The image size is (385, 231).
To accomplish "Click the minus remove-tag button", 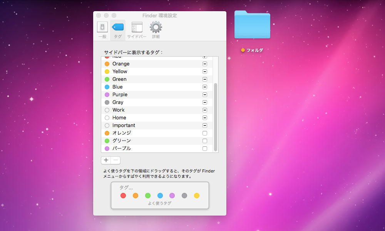I will point(115,160).
